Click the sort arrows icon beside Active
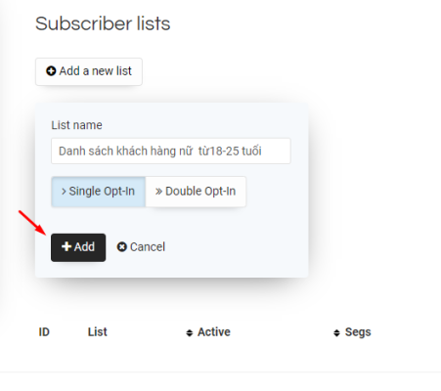441x391 pixels. pyautogui.click(x=190, y=332)
